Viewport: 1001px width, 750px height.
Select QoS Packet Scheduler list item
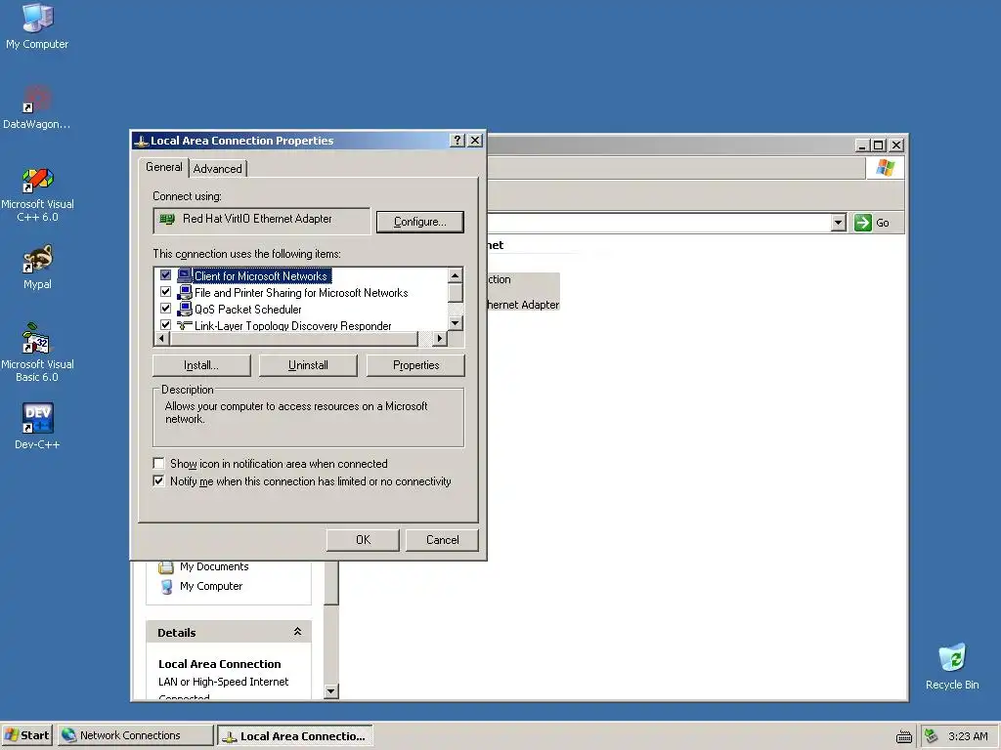coord(247,310)
